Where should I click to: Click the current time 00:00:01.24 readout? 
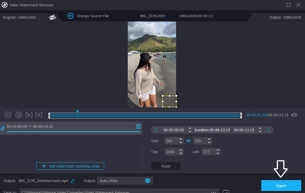[x=256, y=115]
